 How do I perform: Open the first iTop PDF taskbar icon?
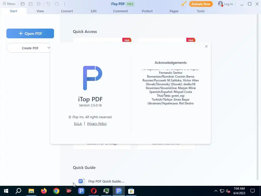pyautogui.click(x=81, y=191)
